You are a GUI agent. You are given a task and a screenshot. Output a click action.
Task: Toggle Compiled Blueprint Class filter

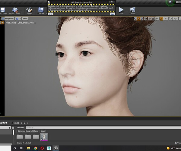(x=27, y=131)
